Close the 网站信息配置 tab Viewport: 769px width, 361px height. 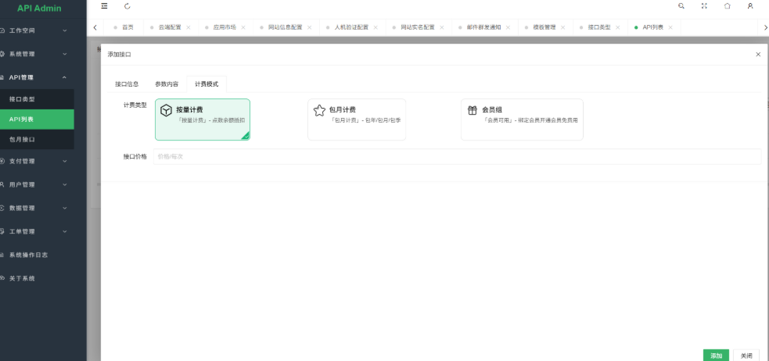point(310,27)
